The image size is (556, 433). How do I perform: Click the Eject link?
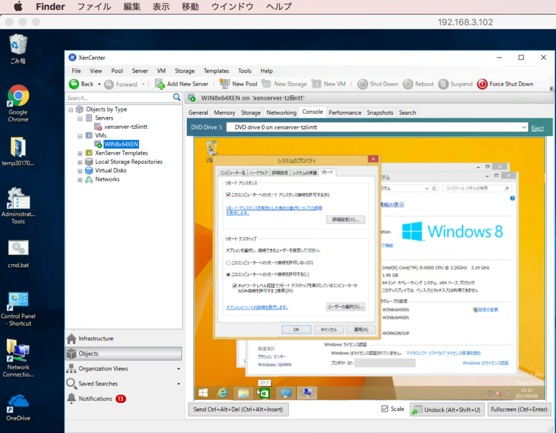(x=537, y=128)
